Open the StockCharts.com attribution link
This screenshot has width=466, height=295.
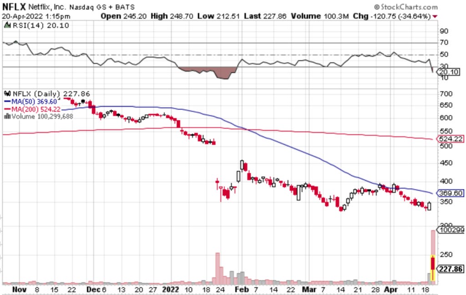click(x=406, y=6)
